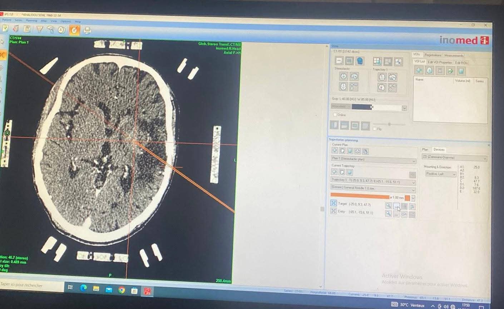Switch to the Edit VOI Properties tab
Screen dimensions: 504x309
tap(440, 62)
